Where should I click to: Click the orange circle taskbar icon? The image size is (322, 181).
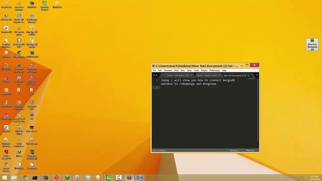pos(98,177)
